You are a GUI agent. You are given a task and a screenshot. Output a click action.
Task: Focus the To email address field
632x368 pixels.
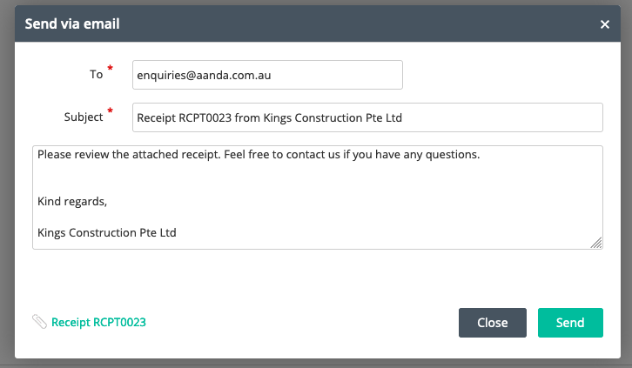[267, 75]
